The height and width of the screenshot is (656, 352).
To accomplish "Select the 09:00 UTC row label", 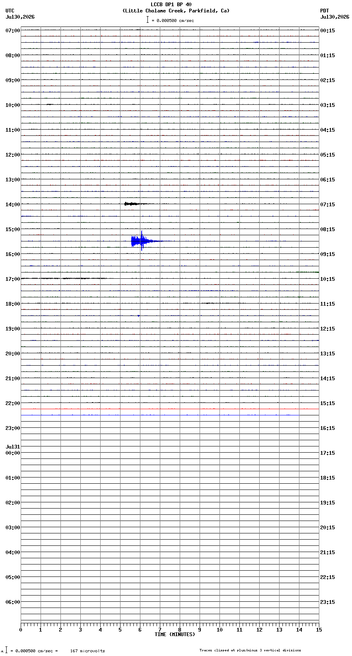I will (x=13, y=80).
